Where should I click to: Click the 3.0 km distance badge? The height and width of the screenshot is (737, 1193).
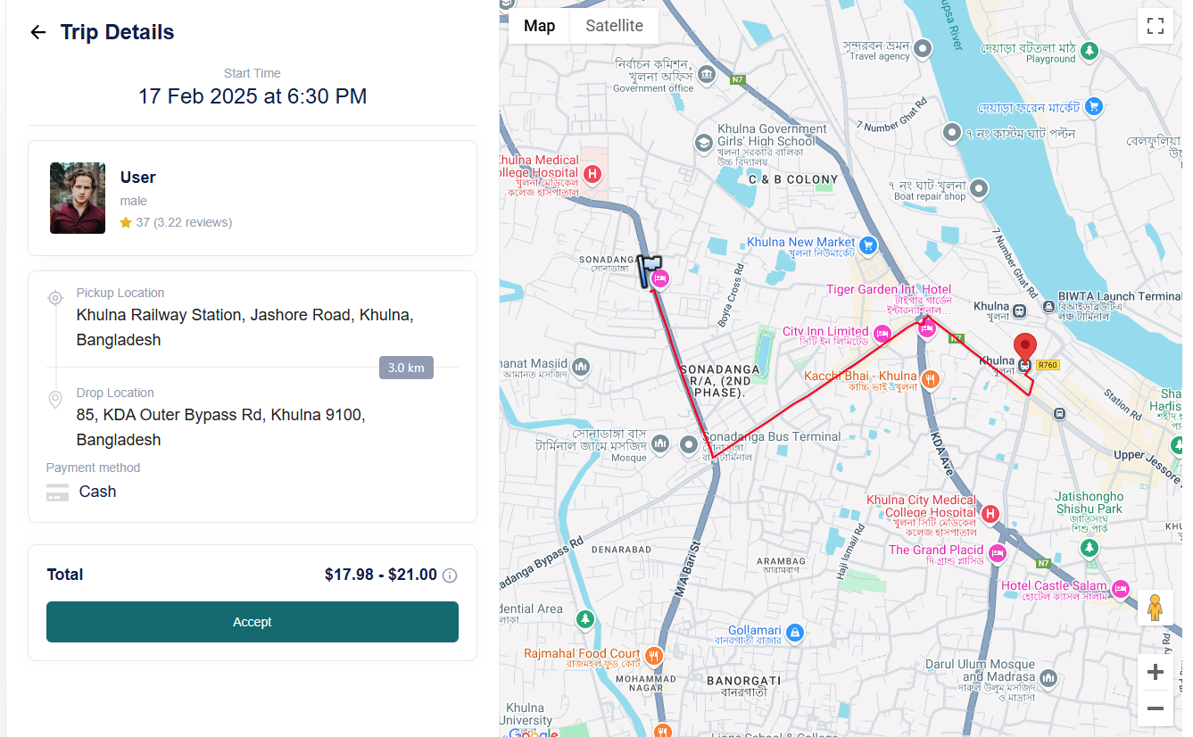[x=406, y=368]
